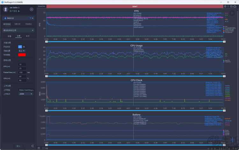Collapse the left panel with double-chevron icon
This screenshot has width=239, height=150.
(x=33, y=146)
